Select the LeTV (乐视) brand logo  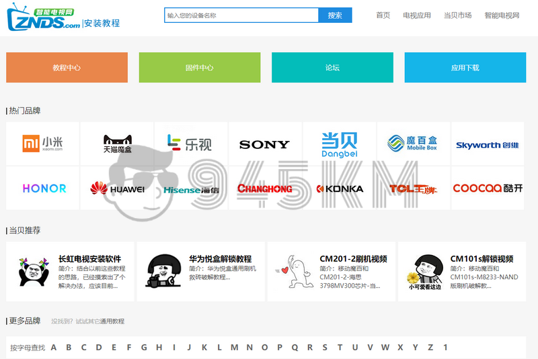191,144
